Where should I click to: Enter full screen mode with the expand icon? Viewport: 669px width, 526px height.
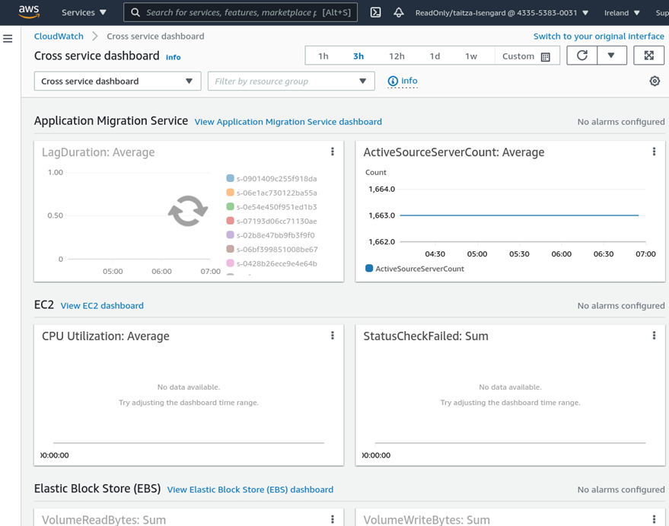648,56
